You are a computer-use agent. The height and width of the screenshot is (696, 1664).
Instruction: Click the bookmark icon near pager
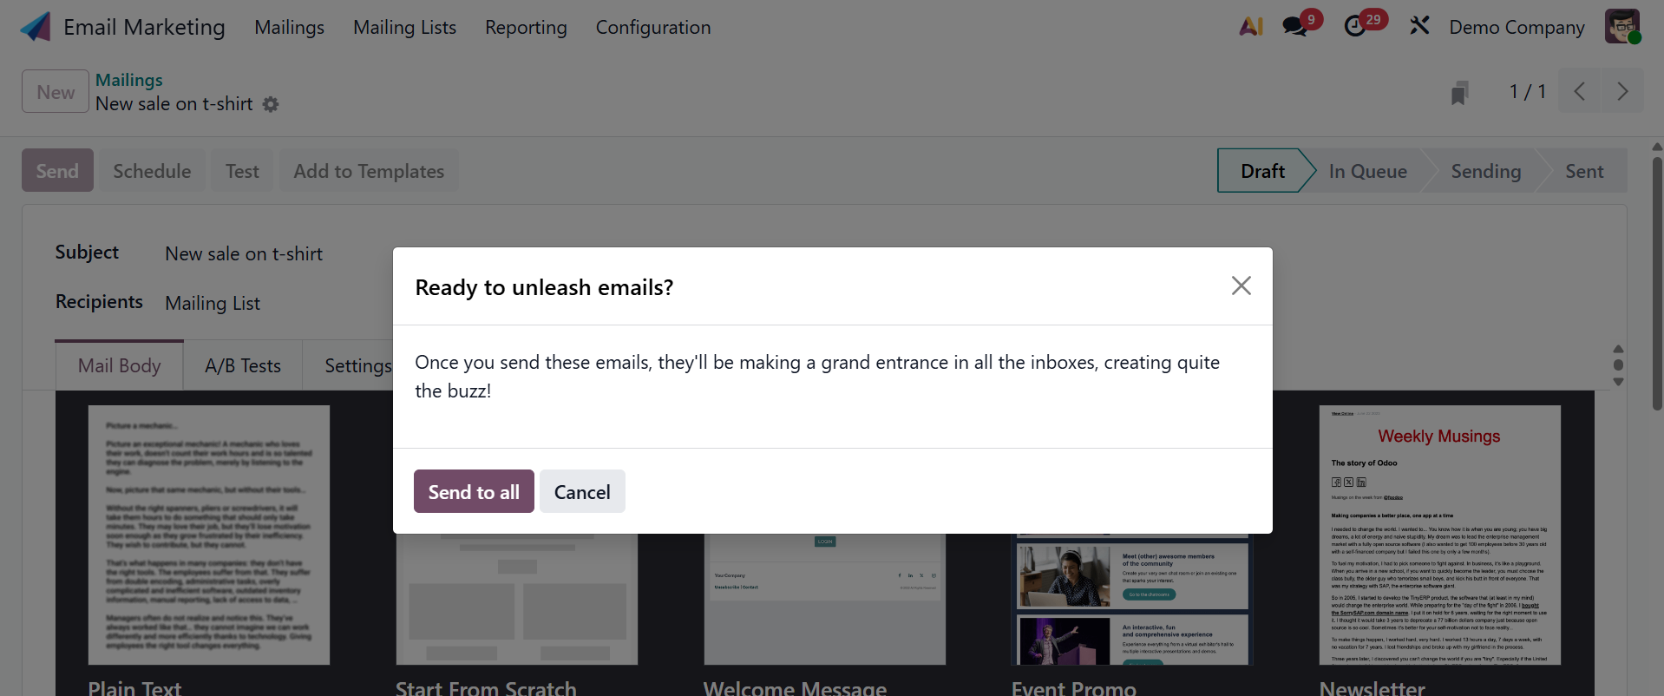click(1459, 92)
